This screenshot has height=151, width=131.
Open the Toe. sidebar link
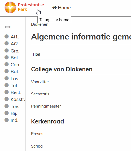coord(15,106)
